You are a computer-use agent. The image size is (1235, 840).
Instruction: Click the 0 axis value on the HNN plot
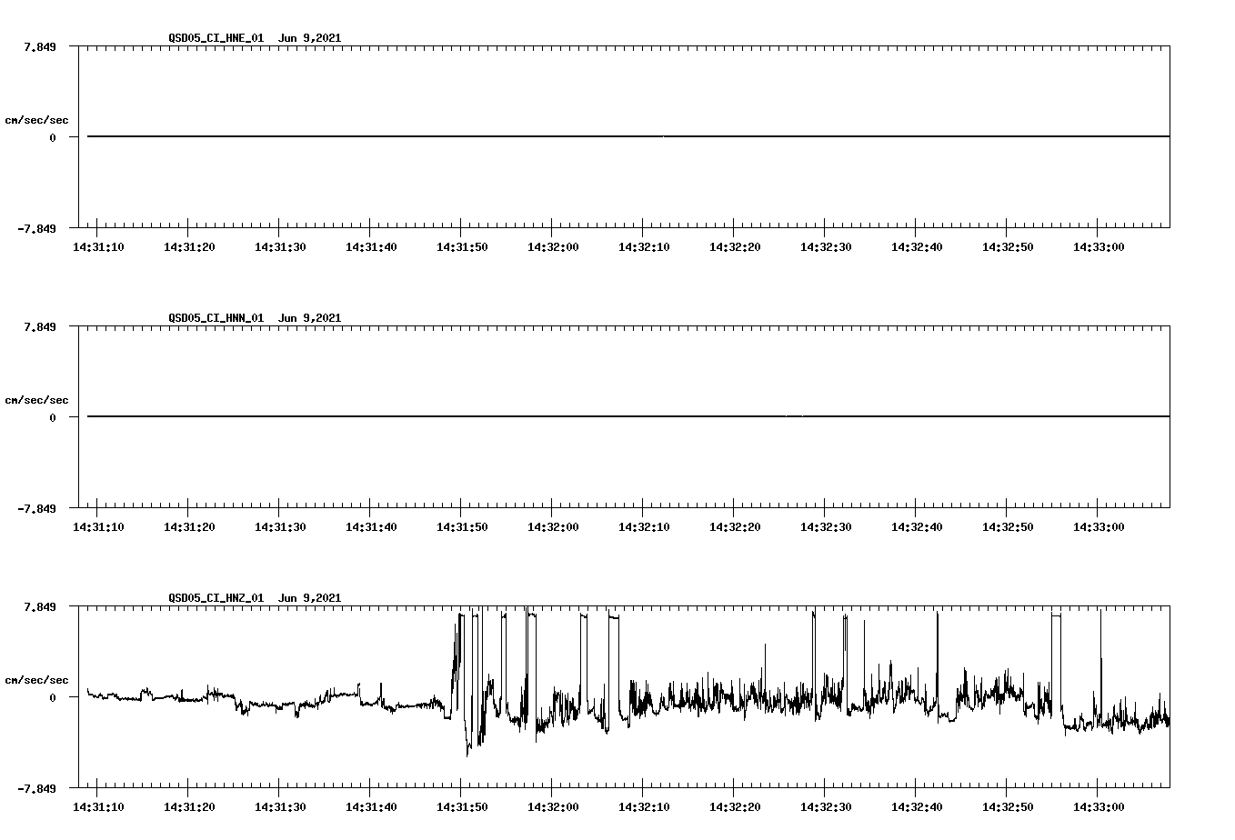pos(53,417)
